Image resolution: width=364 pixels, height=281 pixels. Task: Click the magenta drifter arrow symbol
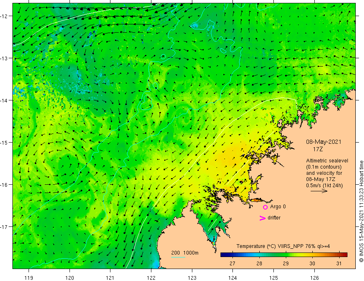tap(263, 218)
